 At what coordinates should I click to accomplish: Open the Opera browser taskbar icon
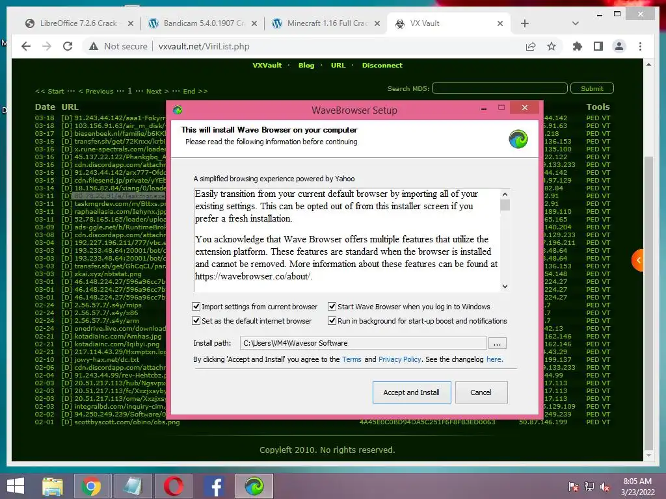tap(173, 486)
